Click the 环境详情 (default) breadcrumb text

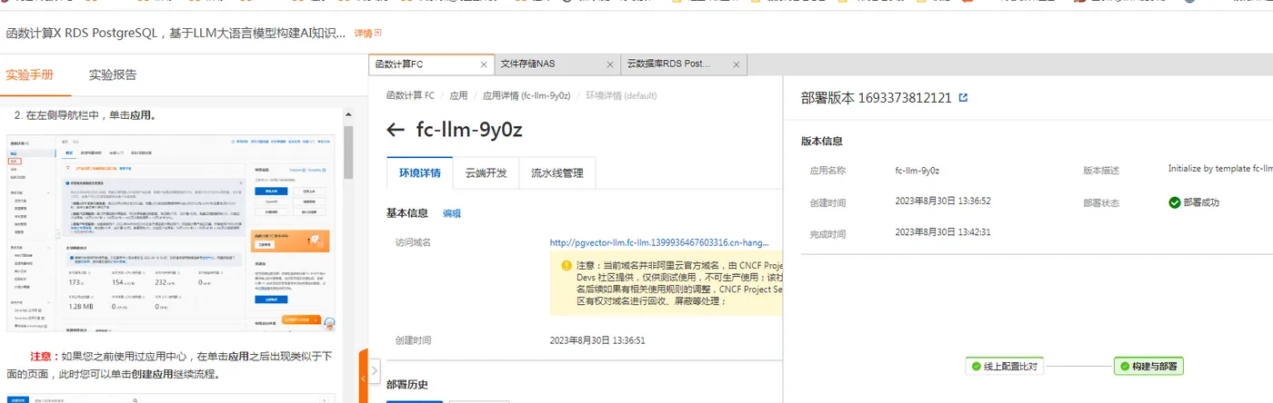coord(621,95)
